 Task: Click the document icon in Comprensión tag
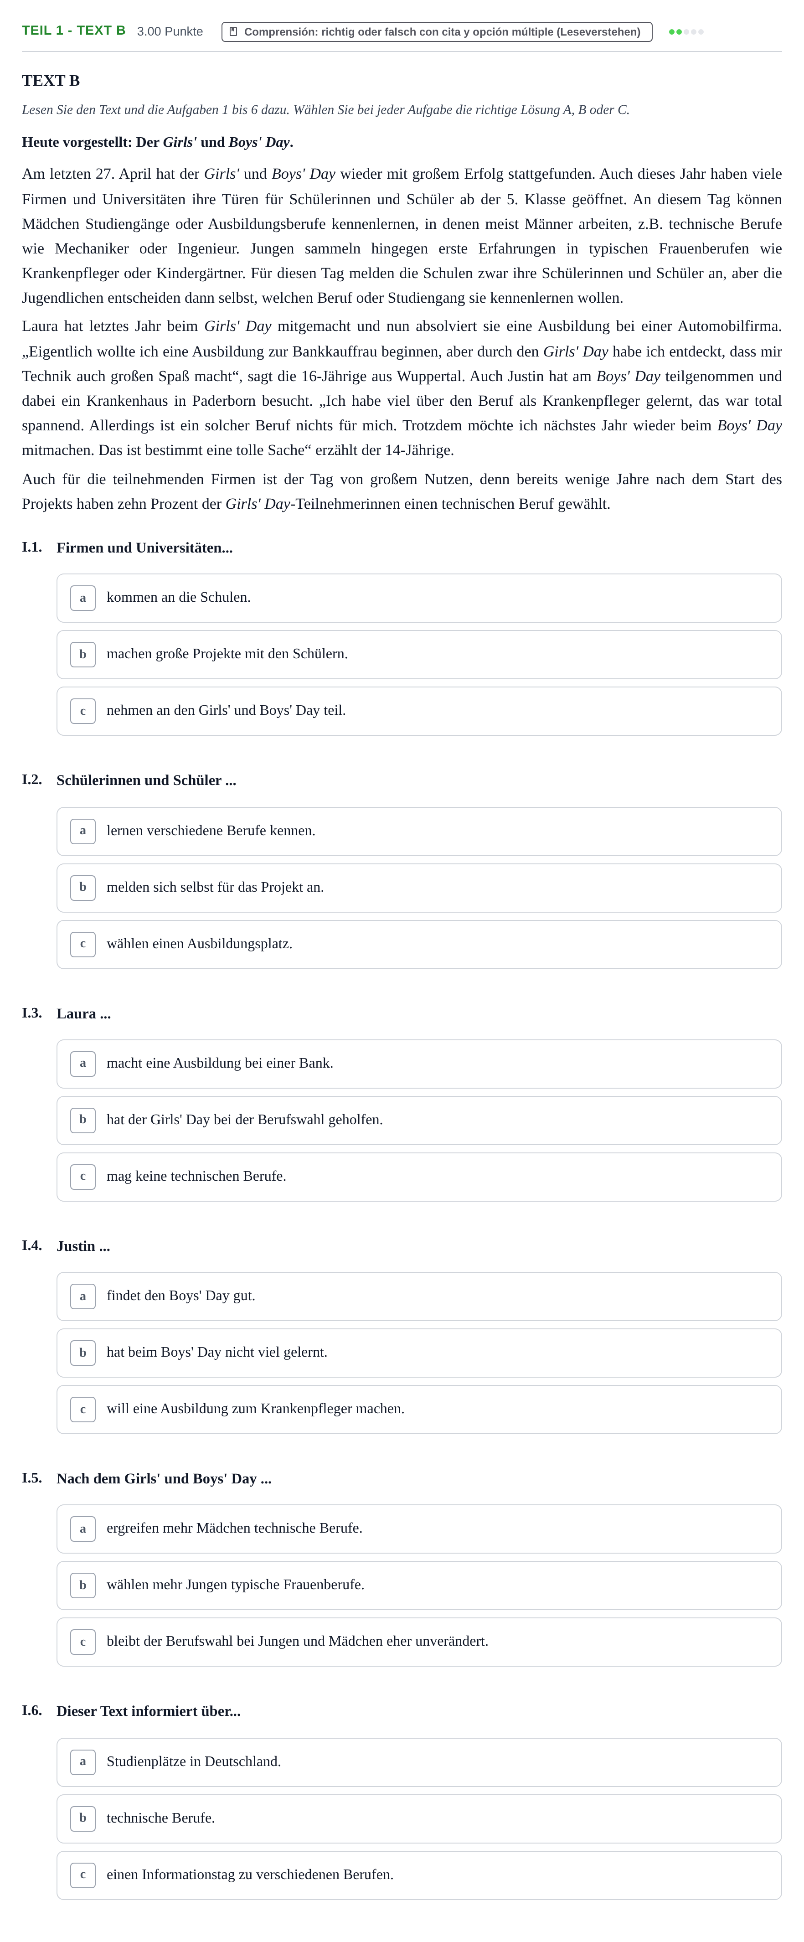click(x=234, y=31)
